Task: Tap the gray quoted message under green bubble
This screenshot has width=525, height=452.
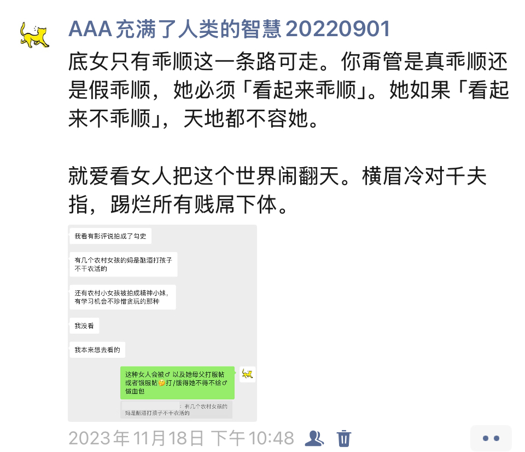Action: point(177,409)
